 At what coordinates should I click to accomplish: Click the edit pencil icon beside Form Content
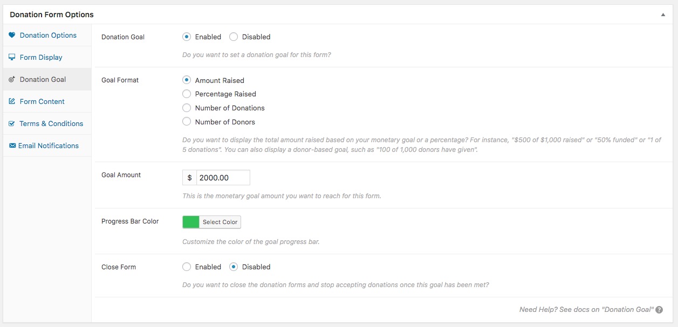coord(12,101)
